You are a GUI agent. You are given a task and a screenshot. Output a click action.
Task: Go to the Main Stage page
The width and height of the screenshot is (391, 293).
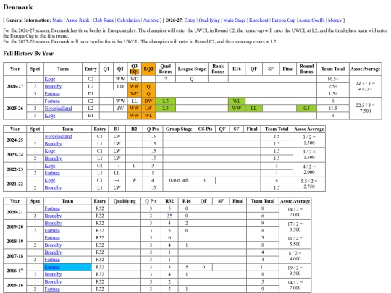point(235,20)
